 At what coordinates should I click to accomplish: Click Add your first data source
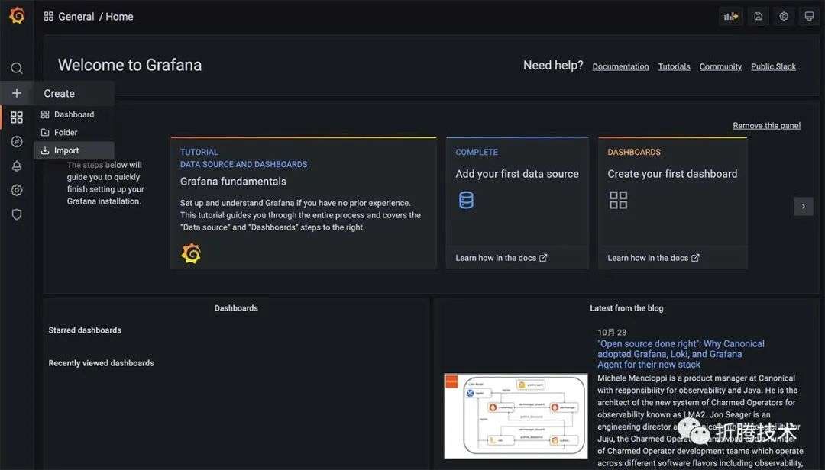click(x=517, y=174)
